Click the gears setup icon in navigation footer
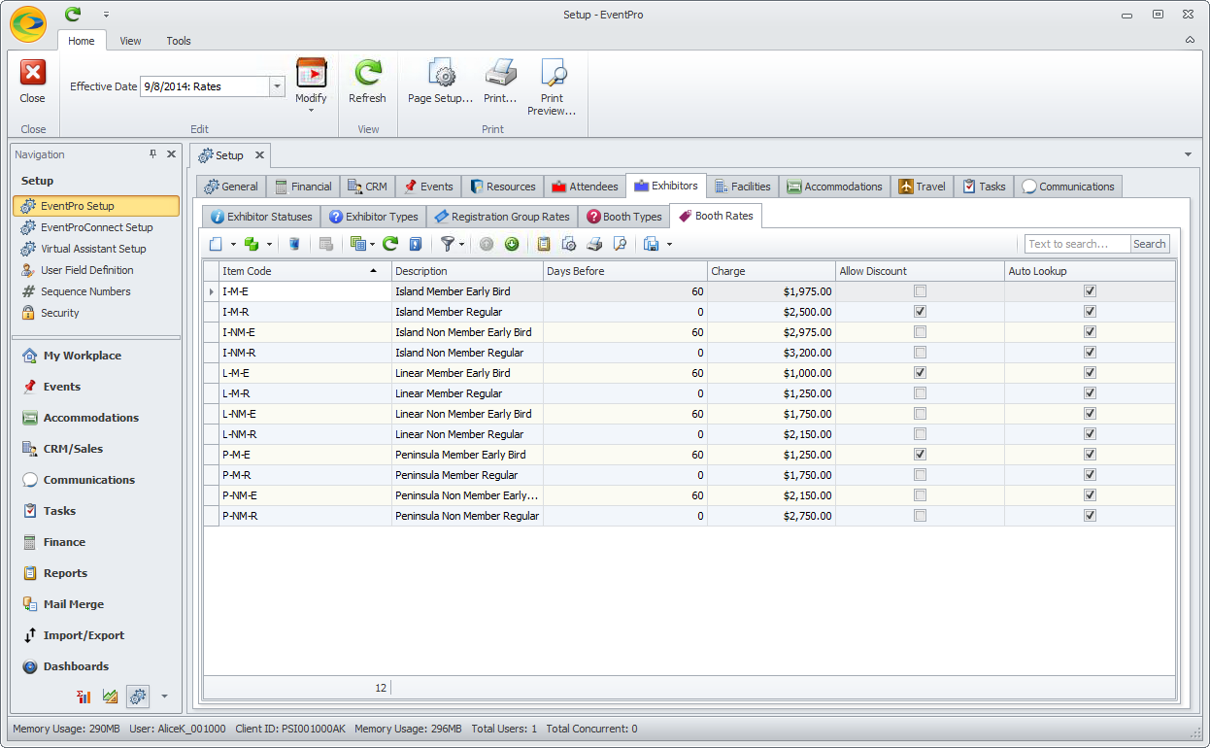Image resolution: width=1210 pixels, height=748 pixels. (138, 696)
